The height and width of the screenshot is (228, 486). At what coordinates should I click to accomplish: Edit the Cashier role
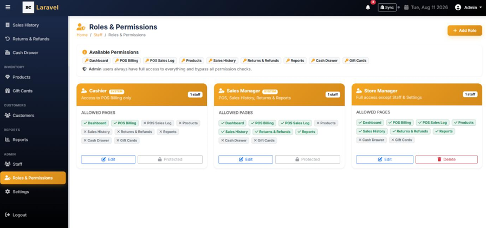(x=108, y=159)
